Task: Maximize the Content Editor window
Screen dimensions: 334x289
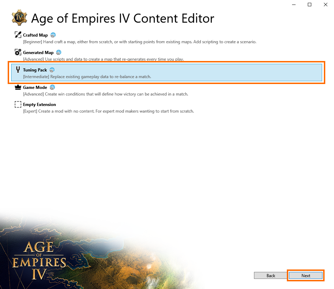Action: click(310, 5)
